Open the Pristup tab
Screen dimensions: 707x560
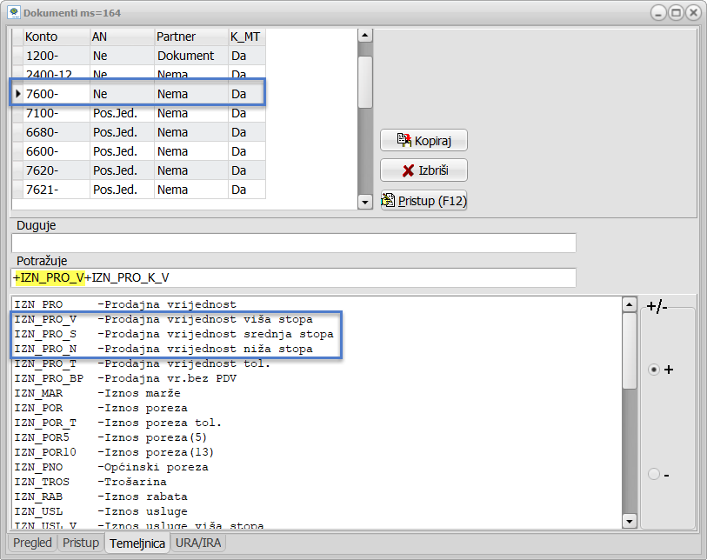click(81, 543)
